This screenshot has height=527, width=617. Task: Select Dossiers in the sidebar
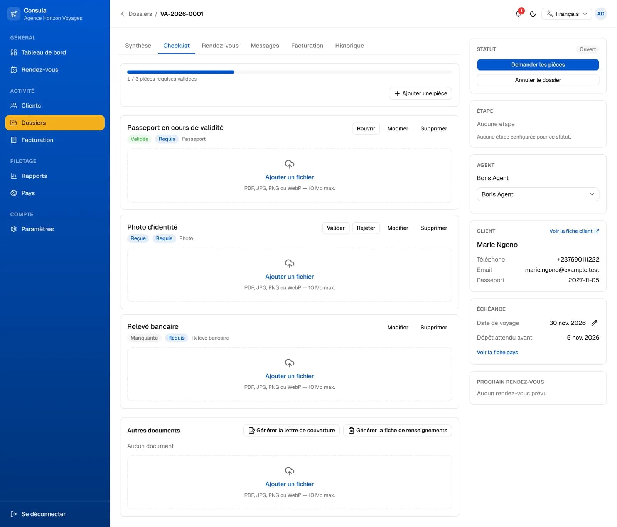tap(55, 123)
